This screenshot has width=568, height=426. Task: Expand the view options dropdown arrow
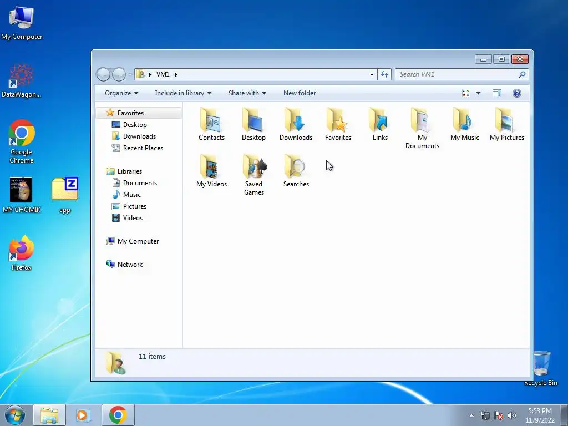[478, 93]
